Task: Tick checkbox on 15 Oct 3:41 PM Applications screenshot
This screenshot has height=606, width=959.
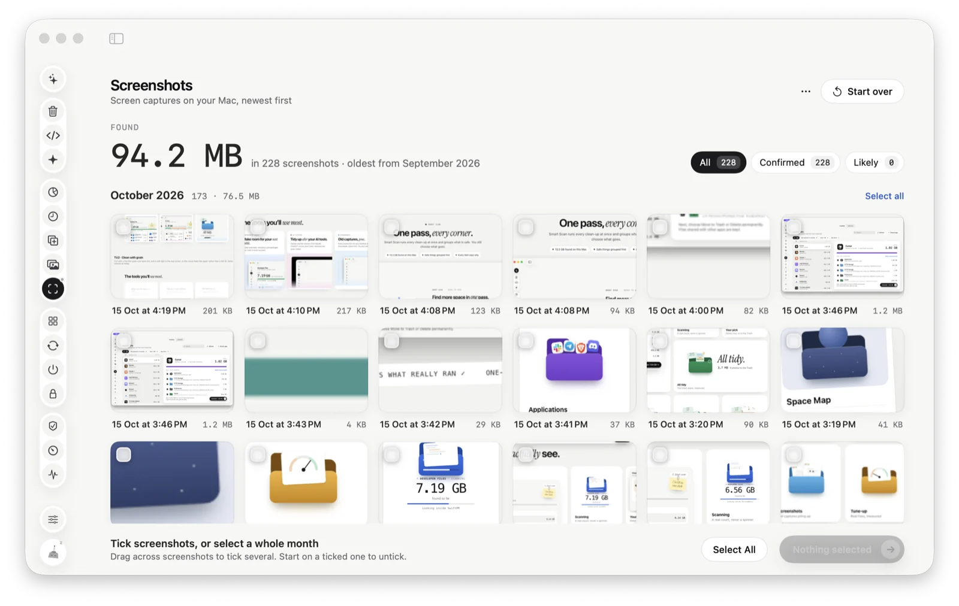Action: [x=526, y=341]
